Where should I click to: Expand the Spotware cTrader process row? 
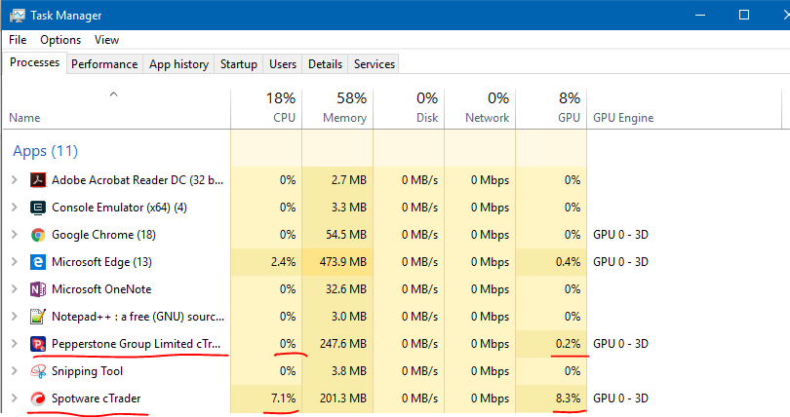click(15, 398)
